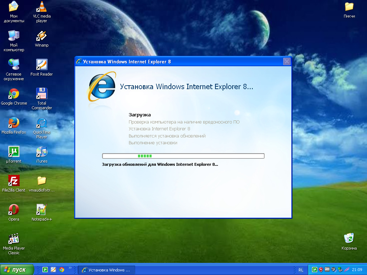The width and height of the screenshot is (367, 275).
Task: Select the VLC media player shortcut
Action: (x=42, y=12)
